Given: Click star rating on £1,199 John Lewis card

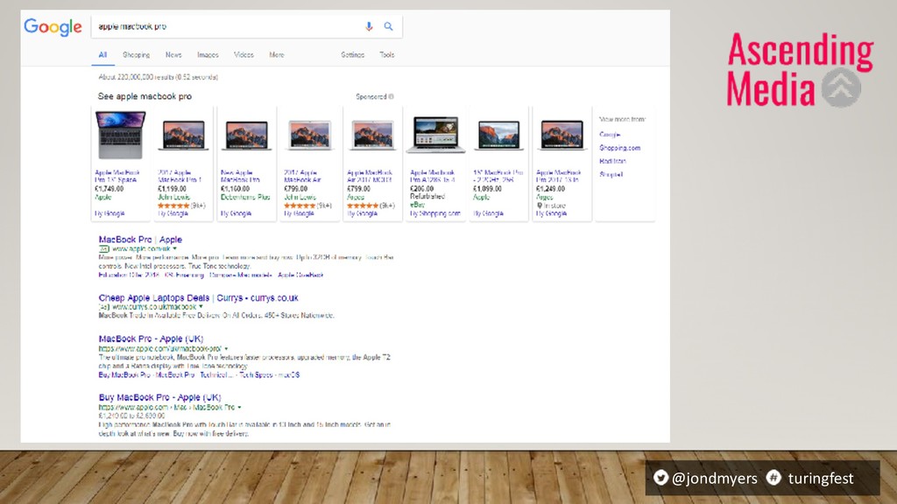Looking at the screenshot, I should coord(173,205).
